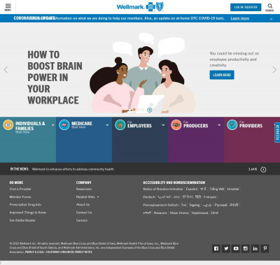Screen dimensions: 280x265
Task: Click the Providers stethoscope icon
Action: [x=232, y=125]
